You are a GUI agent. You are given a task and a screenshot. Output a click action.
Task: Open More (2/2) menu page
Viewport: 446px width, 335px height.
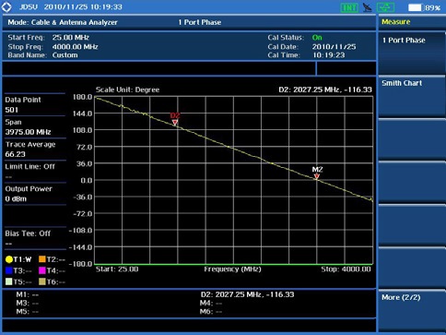(412, 311)
